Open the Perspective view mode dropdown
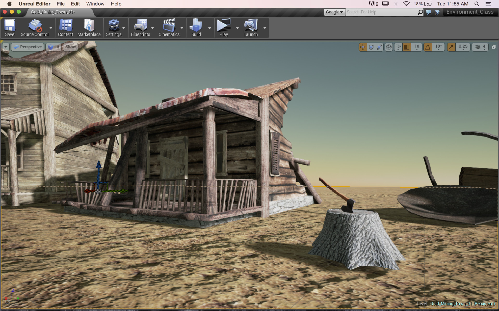This screenshot has width=499, height=311. 28,47
